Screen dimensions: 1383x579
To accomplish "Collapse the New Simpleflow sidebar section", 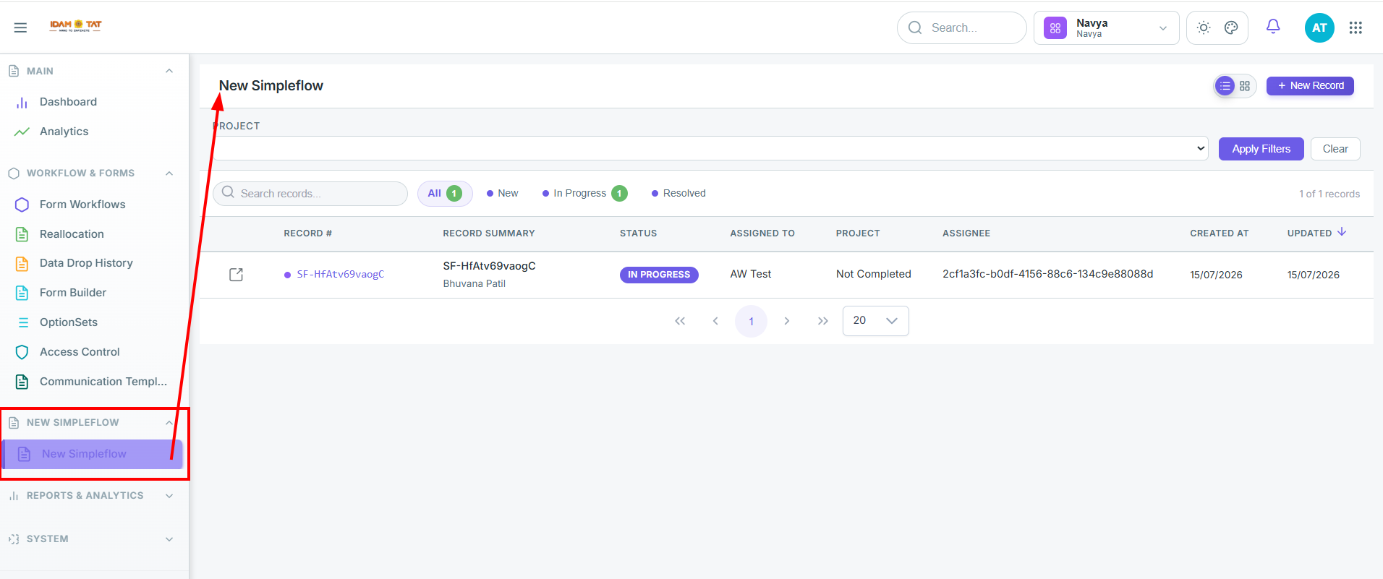I will click(169, 423).
